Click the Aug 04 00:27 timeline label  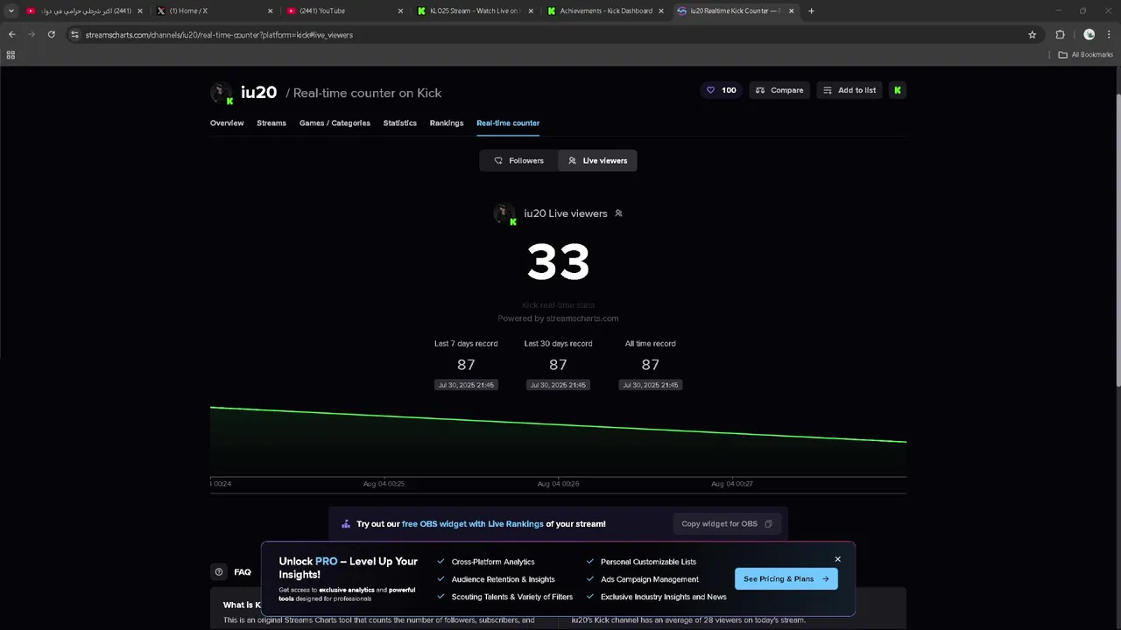pyautogui.click(x=732, y=483)
